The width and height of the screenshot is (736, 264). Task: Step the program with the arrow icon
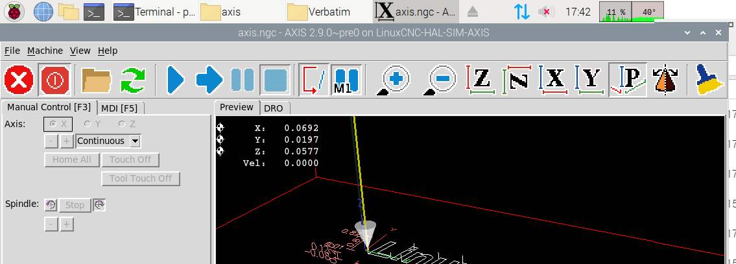[209, 79]
